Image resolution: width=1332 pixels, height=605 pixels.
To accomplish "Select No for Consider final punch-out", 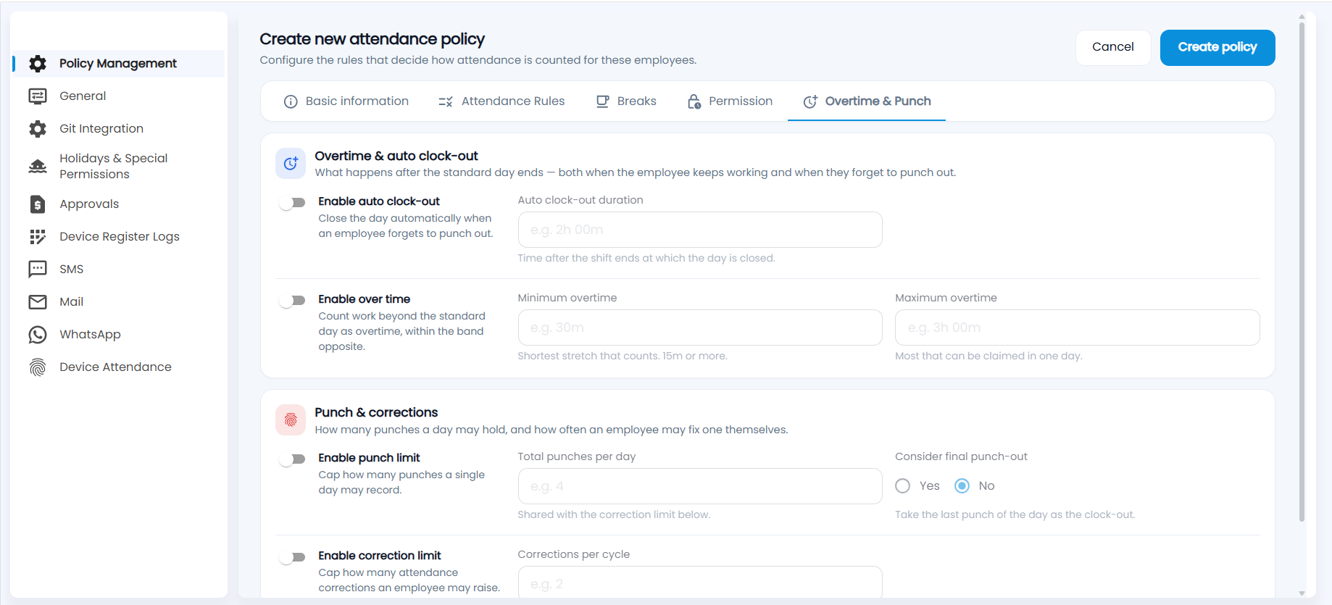I will (962, 486).
